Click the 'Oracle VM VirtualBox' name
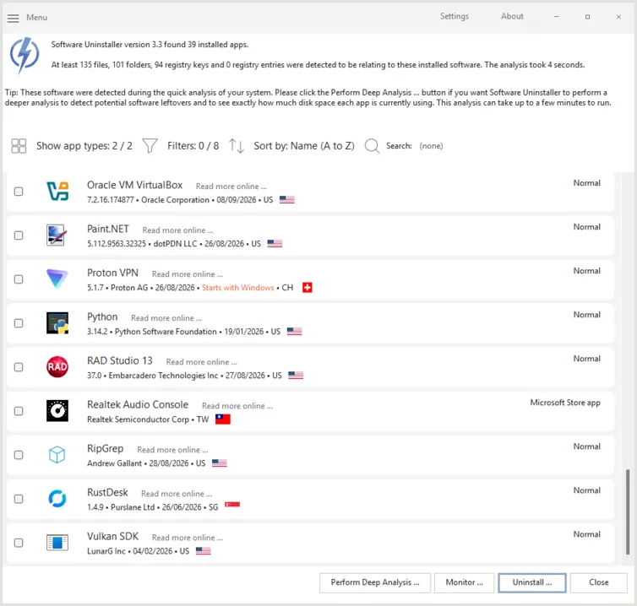This screenshot has height=606, width=637. [x=134, y=185]
